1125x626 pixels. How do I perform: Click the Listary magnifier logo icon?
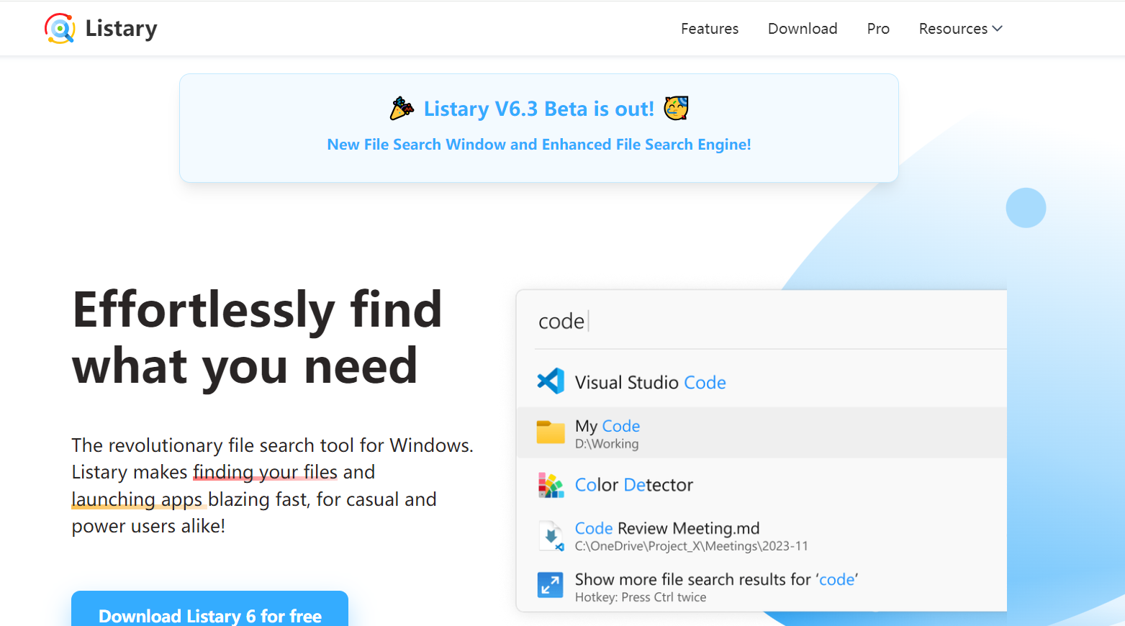60,29
